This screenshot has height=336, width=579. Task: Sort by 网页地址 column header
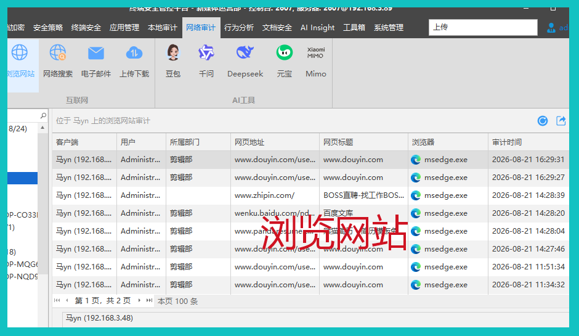pos(275,142)
